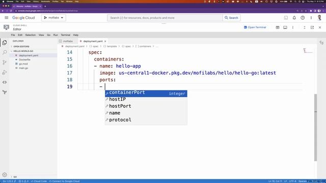
Task: Open a new browser tab
Action: [x=45, y=6]
